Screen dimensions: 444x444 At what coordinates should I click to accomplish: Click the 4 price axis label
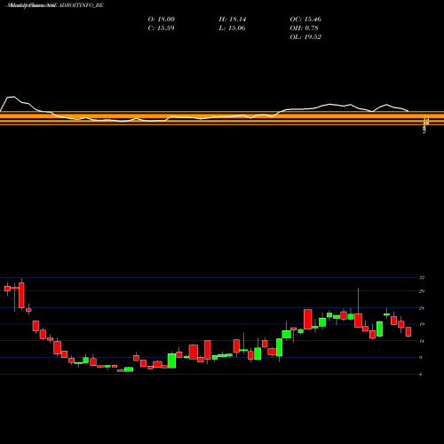click(421, 375)
